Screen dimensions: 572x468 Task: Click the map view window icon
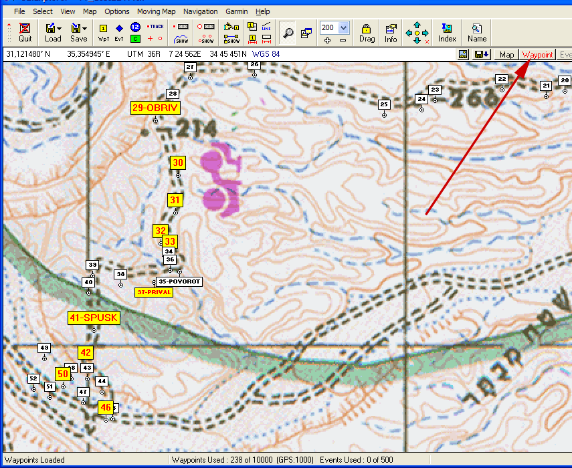pos(306,33)
